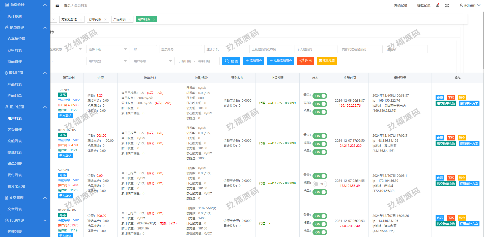Open the notification bell icon
Viewport: 484px width, 237px height.
point(438,6)
